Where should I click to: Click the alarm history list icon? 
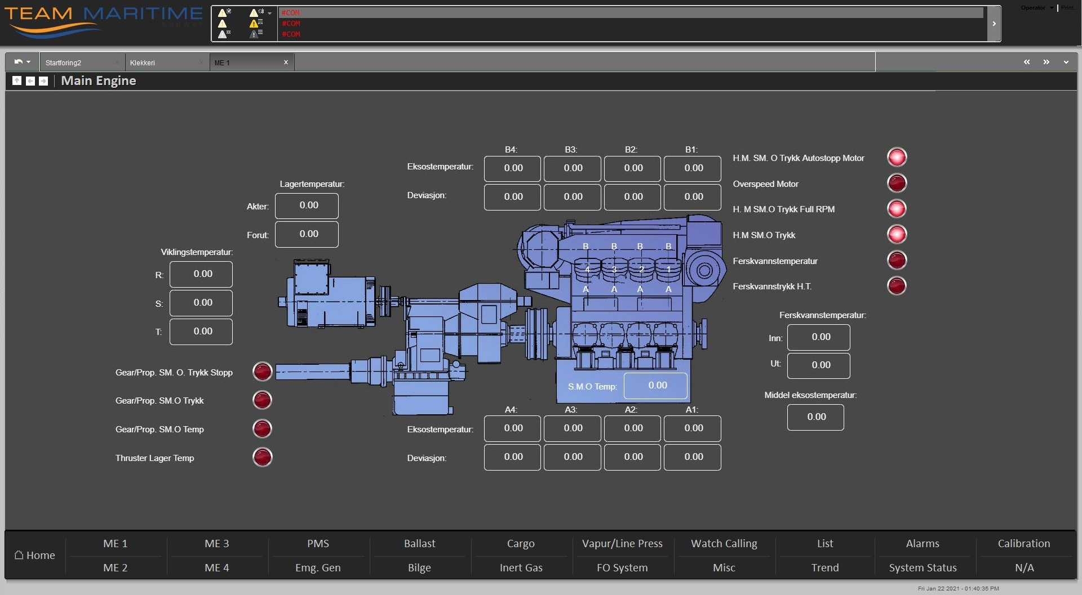point(254,34)
